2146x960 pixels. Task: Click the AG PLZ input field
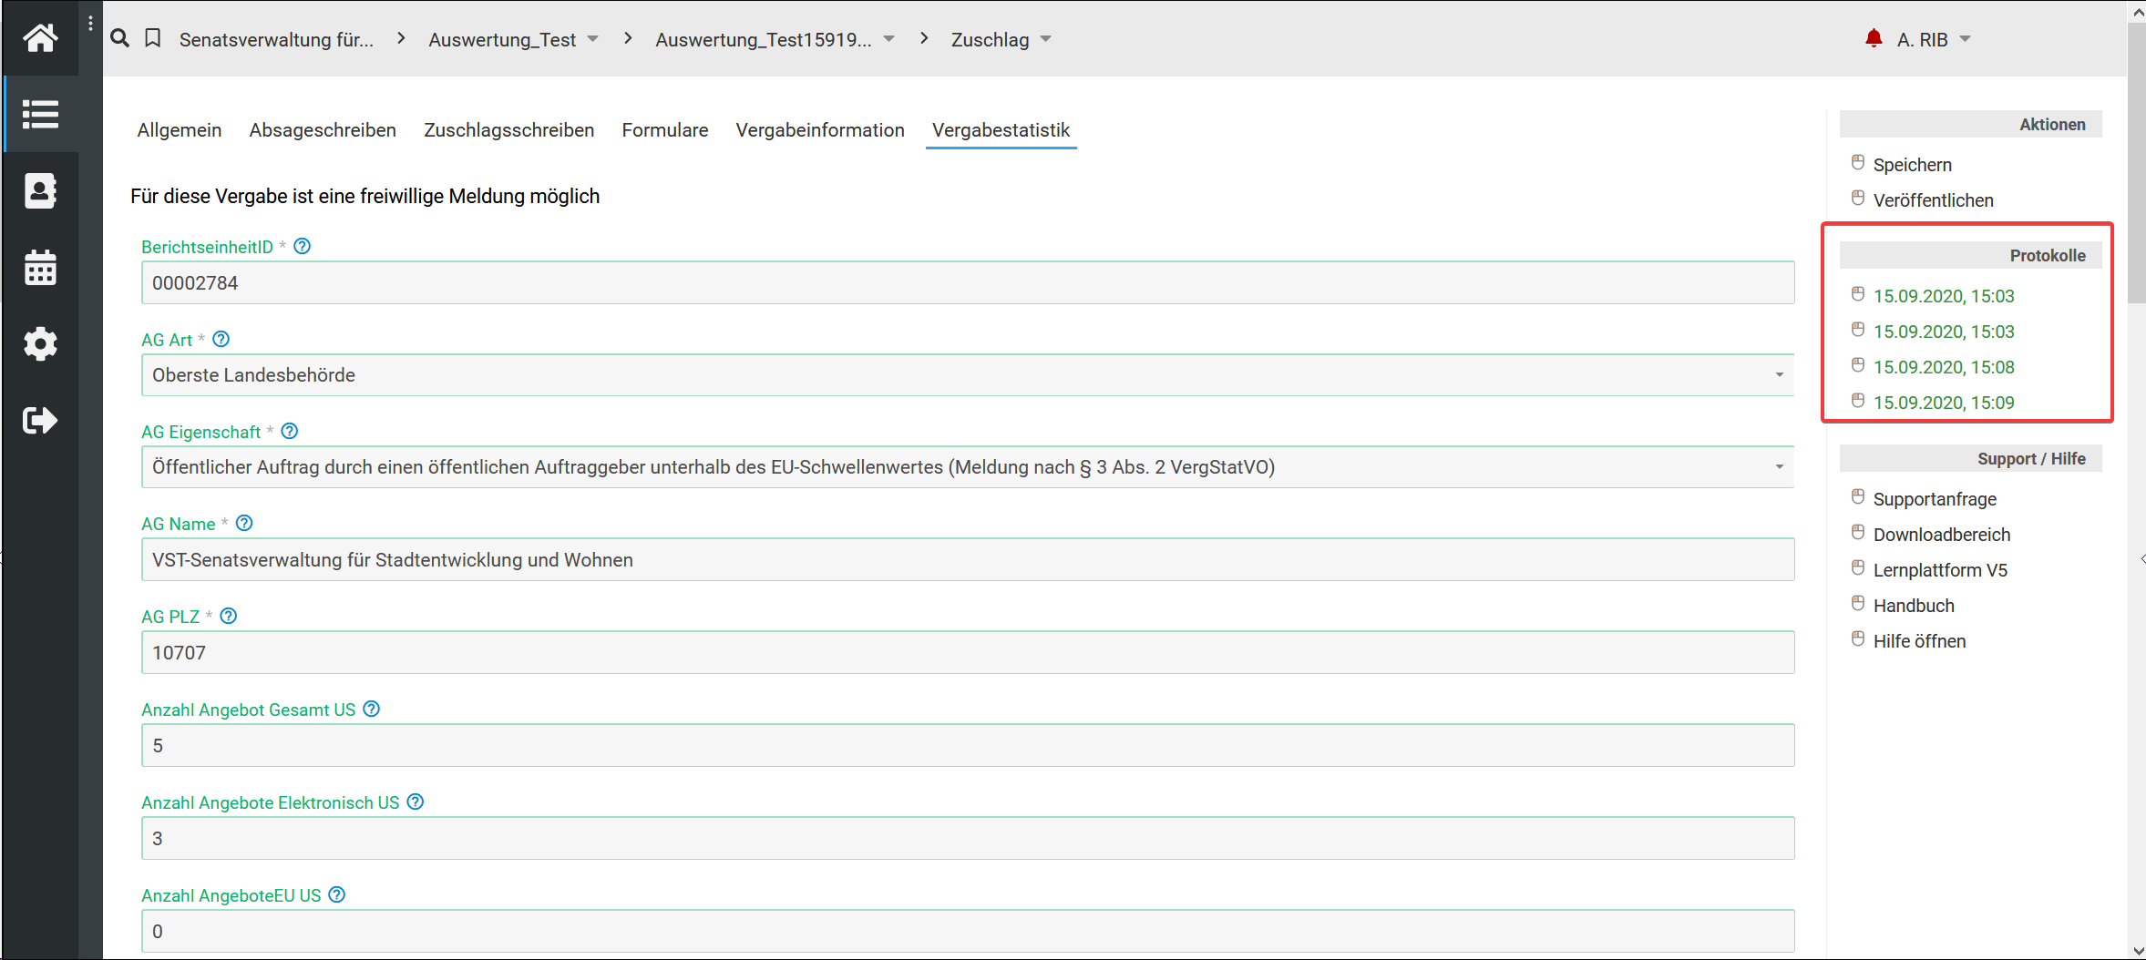968,653
